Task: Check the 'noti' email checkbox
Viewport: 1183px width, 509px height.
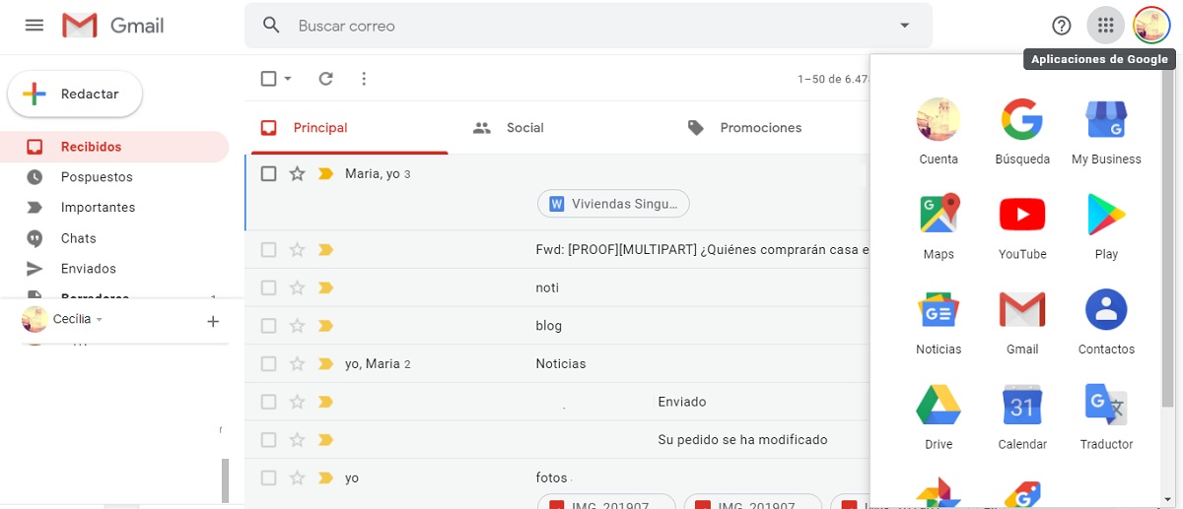Action: pos(268,287)
